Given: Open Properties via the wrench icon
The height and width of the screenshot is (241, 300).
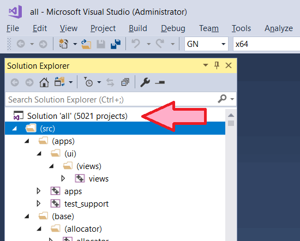Looking at the screenshot, I should tap(145, 82).
